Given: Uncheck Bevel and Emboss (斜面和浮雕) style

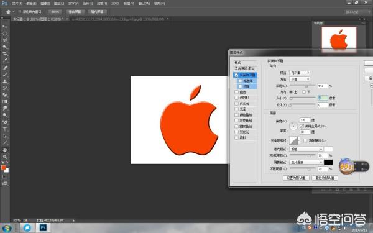Looking at the screenshot, I should coord(236,75).
